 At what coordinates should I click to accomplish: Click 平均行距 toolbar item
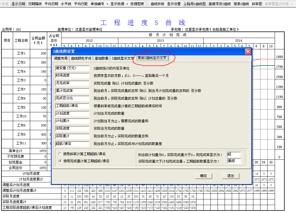81,4
